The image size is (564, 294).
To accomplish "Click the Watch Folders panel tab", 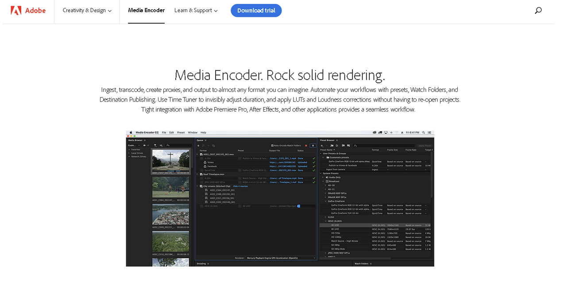I will click(361, 264).
